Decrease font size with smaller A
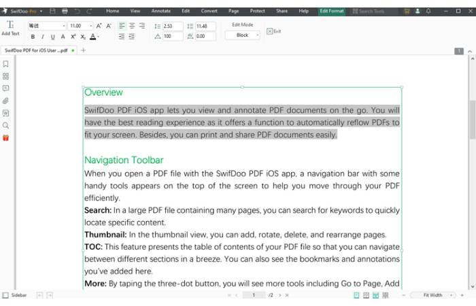The image size is (476, 306). (x=109, y=26)
